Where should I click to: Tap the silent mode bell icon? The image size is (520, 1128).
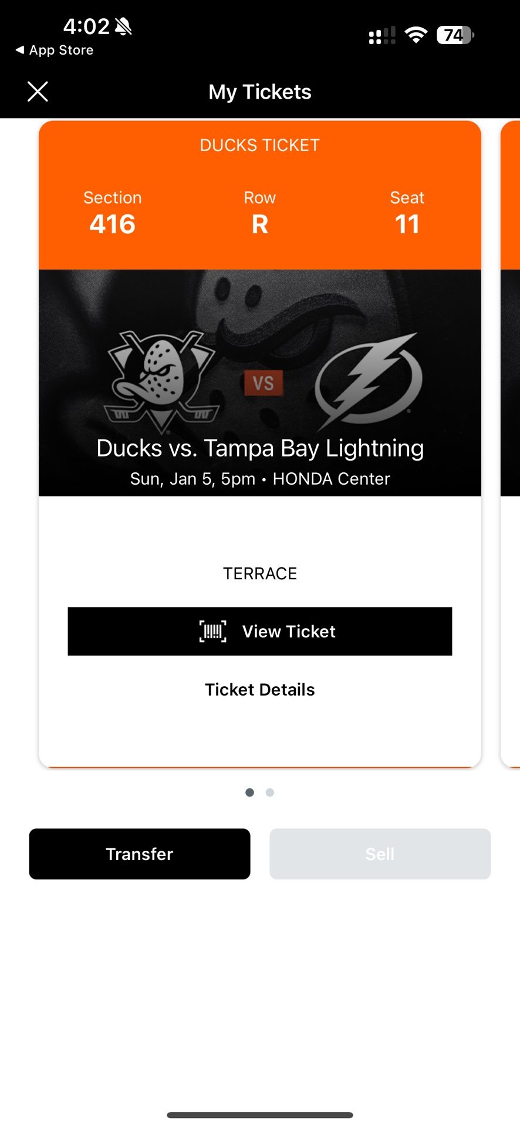(x=124, y=26)
